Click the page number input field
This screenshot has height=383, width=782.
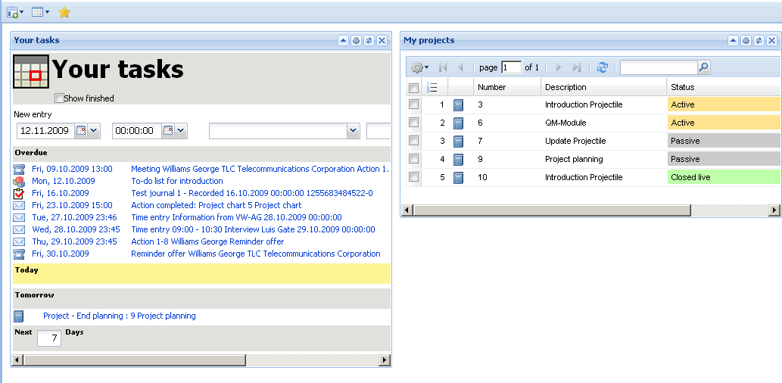pyautogui.click(x=511, y=67)
